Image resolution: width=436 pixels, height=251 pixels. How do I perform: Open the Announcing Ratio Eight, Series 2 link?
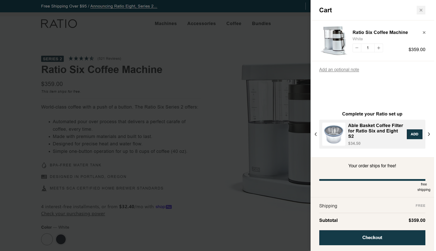coord(124,6)
